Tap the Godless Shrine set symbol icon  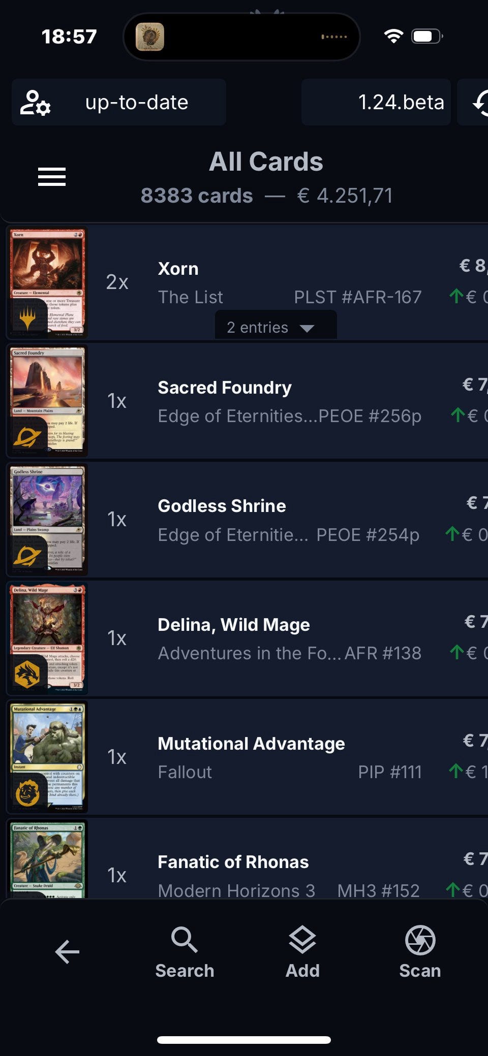coord(27,557)
